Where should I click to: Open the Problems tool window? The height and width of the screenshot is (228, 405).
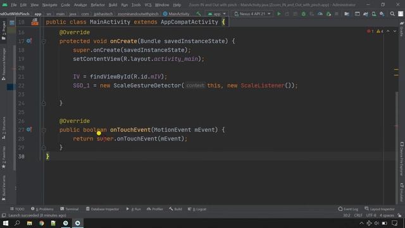tap(42, 209)
